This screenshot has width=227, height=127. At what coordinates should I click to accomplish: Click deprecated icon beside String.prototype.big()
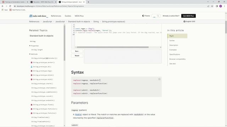coord(32,71)
